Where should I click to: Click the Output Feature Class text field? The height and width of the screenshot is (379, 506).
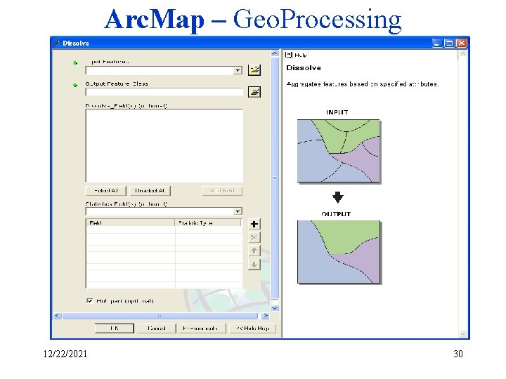point(164,92)
